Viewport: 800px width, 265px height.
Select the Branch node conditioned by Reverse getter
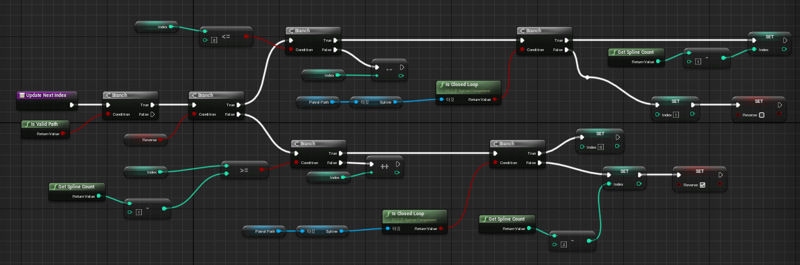pos(217,105)
